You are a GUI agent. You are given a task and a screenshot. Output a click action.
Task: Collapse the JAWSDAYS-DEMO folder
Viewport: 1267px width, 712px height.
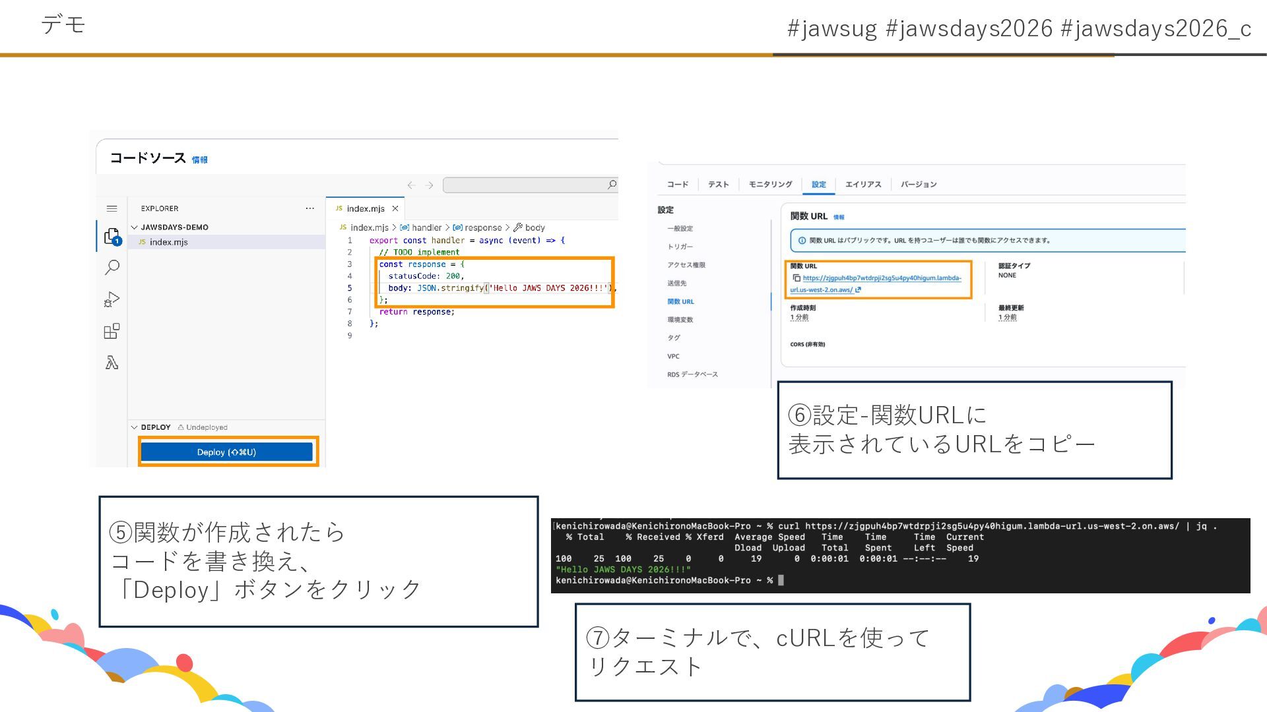135,227
